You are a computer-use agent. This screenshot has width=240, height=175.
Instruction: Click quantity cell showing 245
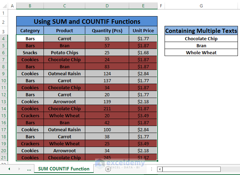click(107, 157)
